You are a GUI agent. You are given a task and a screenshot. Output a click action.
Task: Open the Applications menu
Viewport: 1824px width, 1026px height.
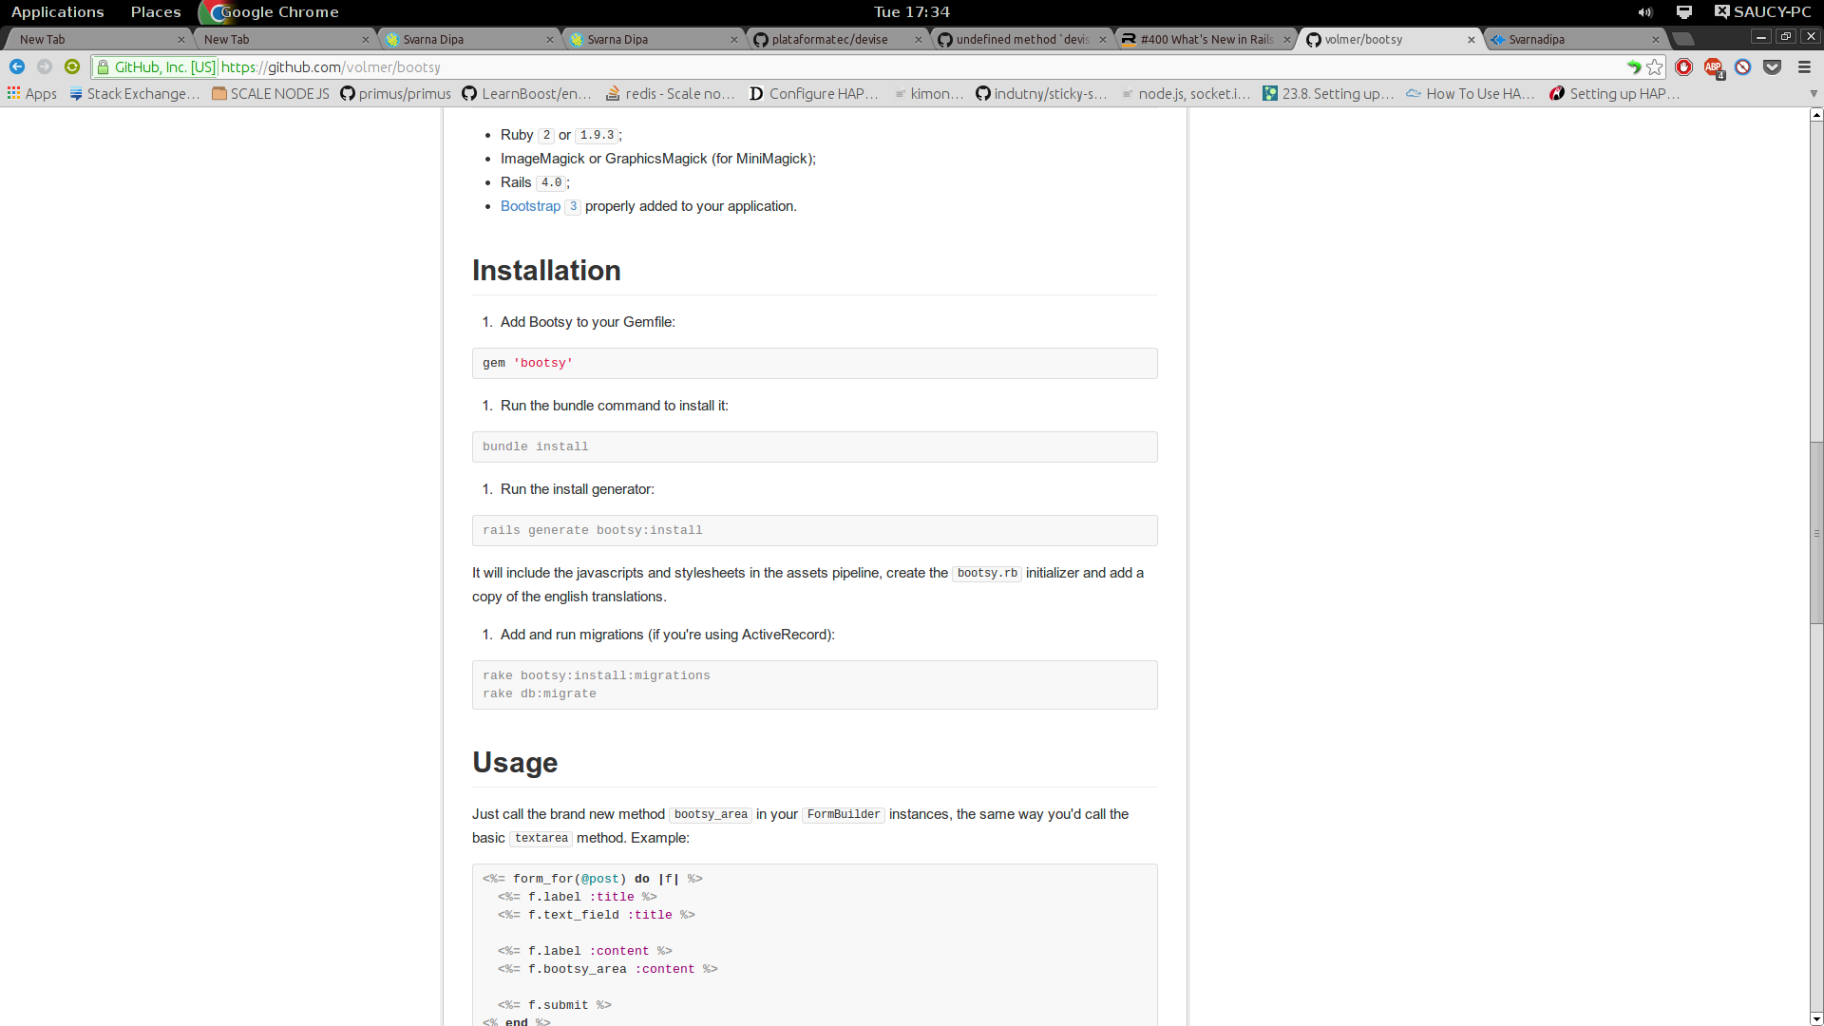[57, 11]
